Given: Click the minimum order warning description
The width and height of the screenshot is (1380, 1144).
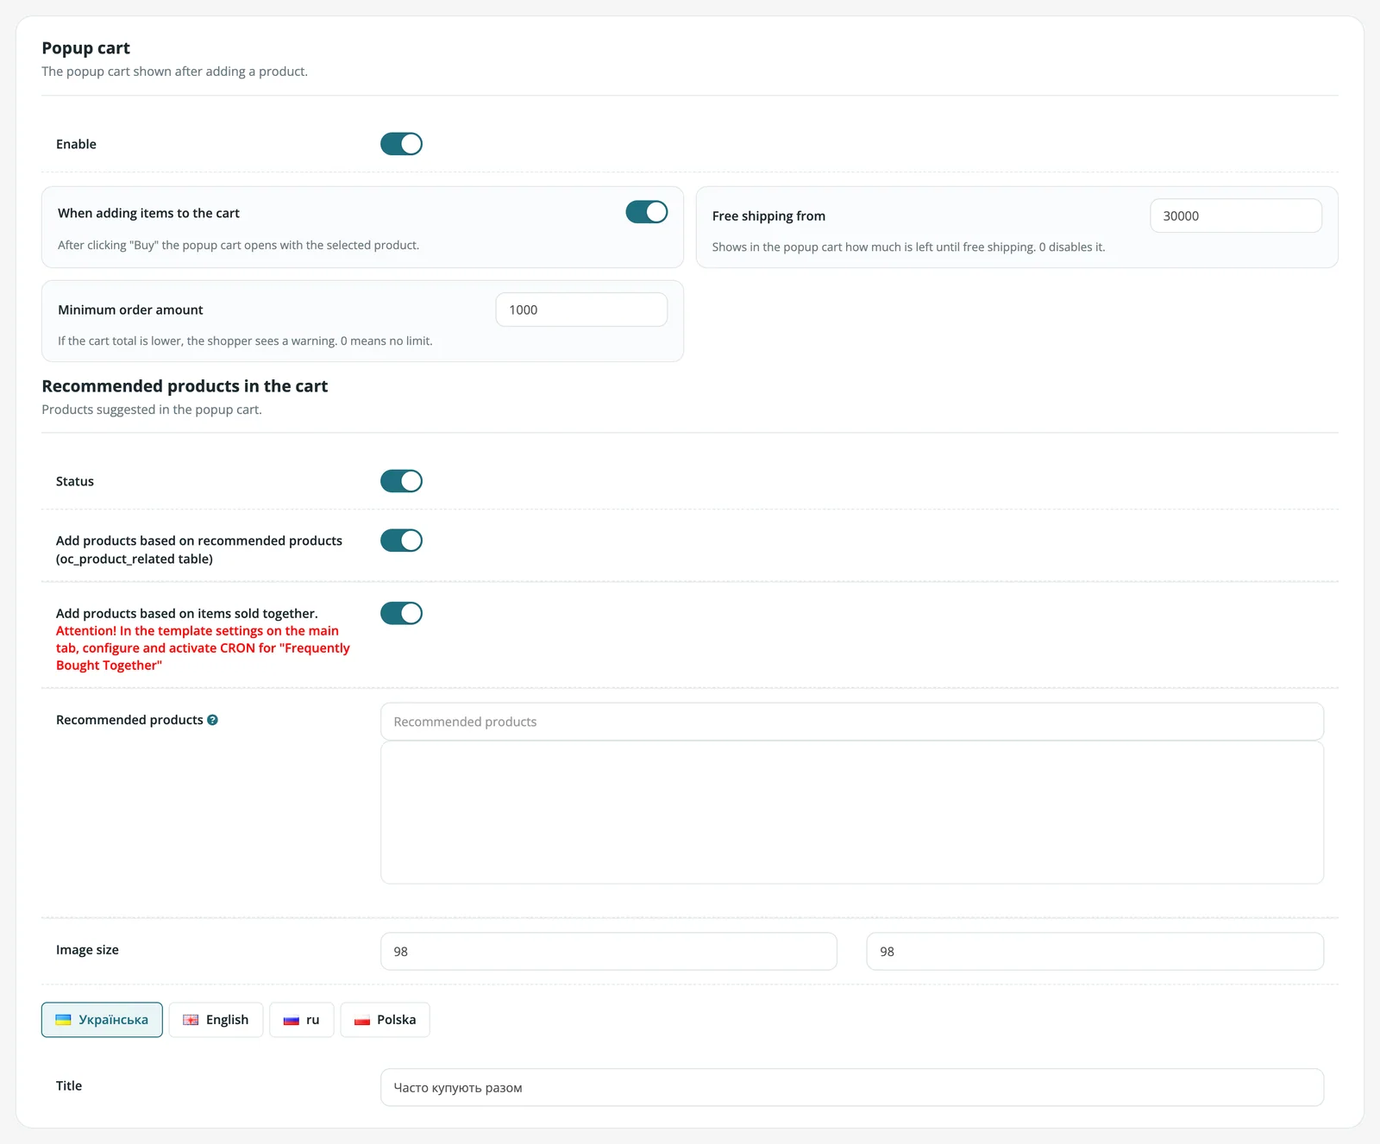Looking at the screenshot, I should pyautogui.click(x=245, y=341).
